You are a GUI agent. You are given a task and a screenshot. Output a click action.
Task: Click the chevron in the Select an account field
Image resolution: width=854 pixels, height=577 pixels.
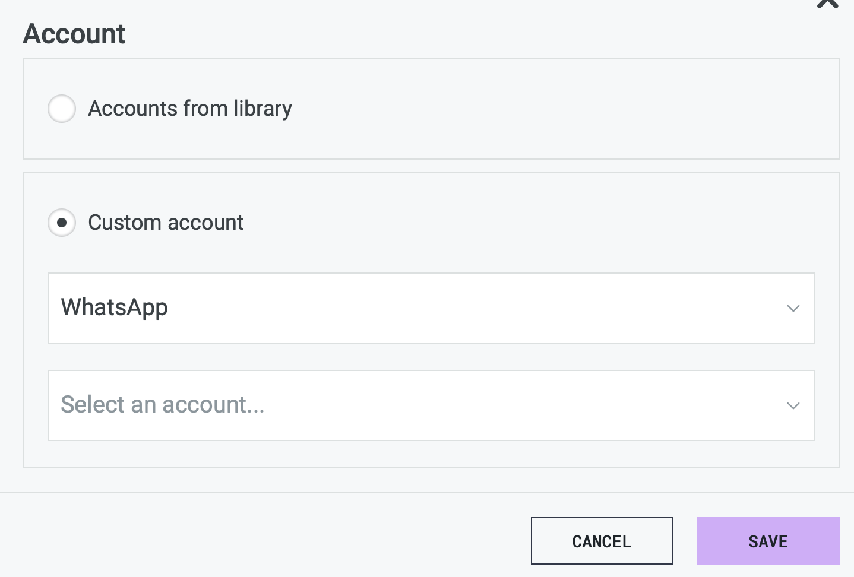point(793,405)
